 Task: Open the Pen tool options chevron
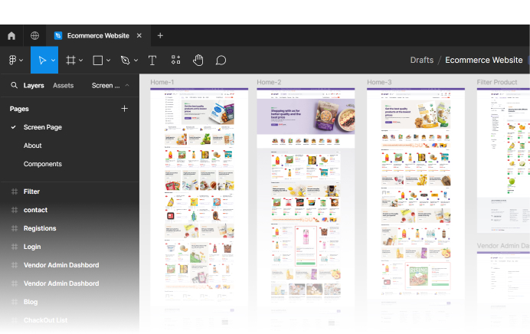click(136, 61)
